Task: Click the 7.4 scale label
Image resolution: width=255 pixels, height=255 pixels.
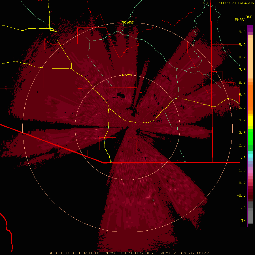Action: click(x=242, y=70)
